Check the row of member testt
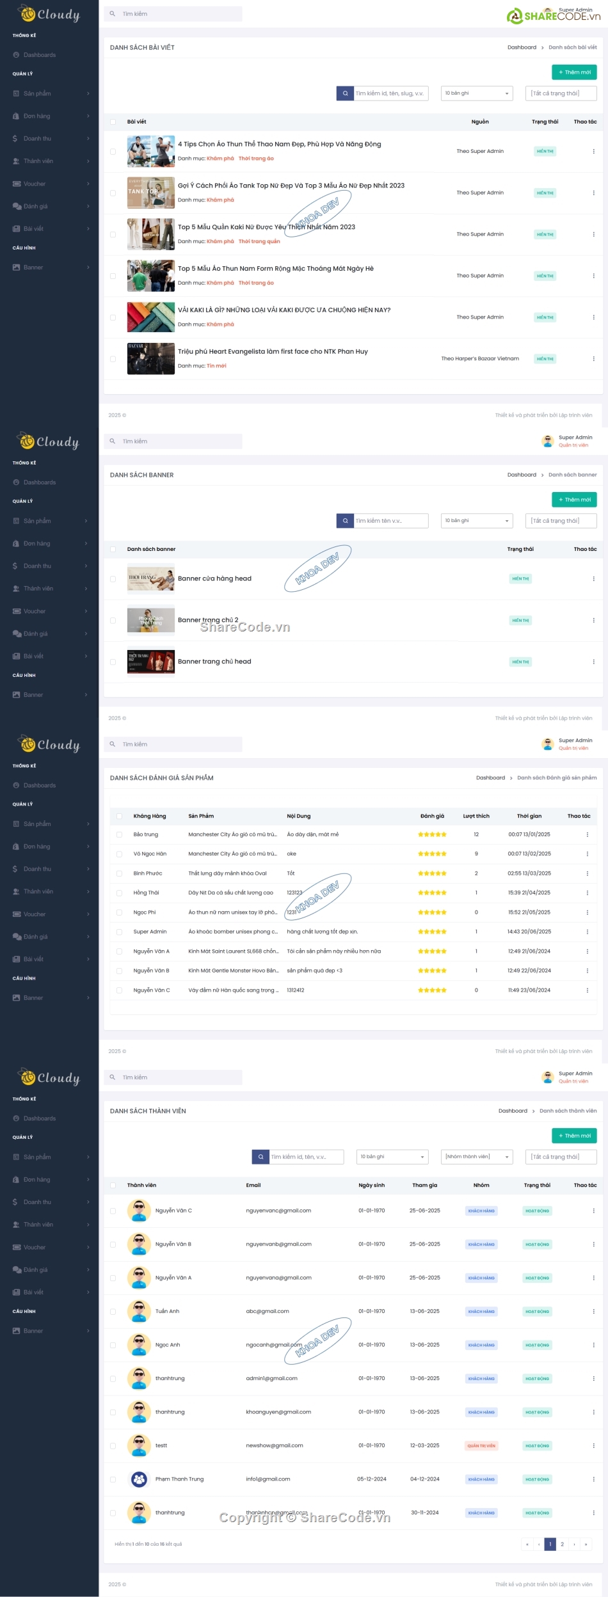This screenshot has width=608, height=1597. point(113,1446)
